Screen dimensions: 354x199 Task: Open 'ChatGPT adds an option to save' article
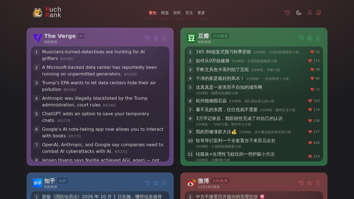96,117
